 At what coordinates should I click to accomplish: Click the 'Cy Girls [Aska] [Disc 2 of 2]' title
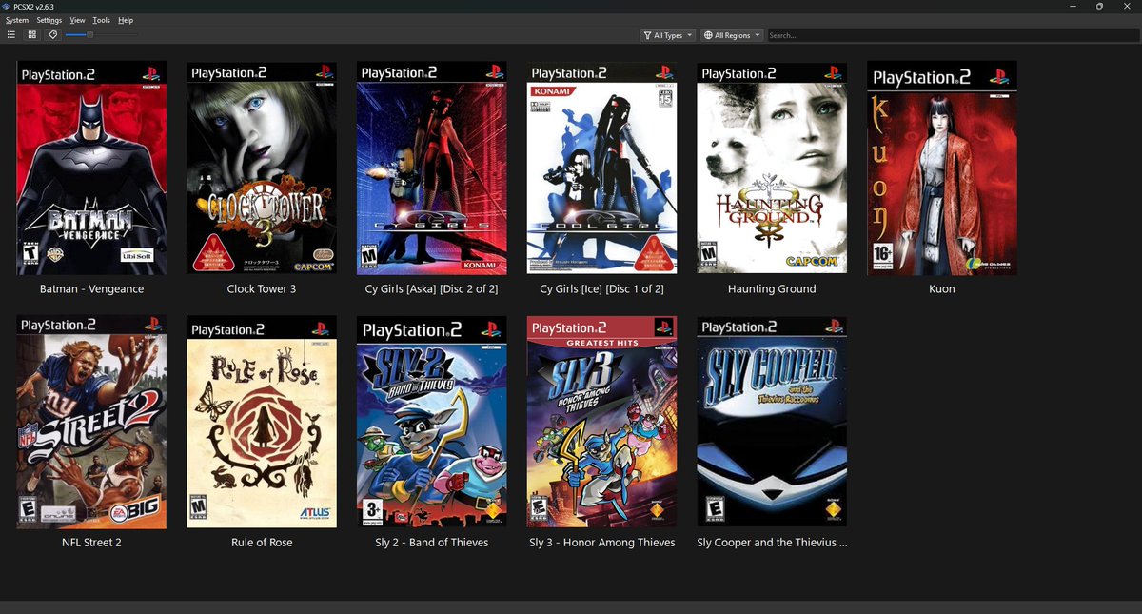click(x=431, y=289)
